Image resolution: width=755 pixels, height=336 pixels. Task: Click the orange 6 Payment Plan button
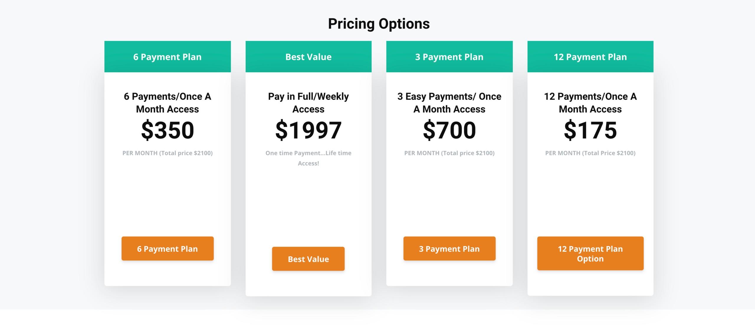[168, 248]
